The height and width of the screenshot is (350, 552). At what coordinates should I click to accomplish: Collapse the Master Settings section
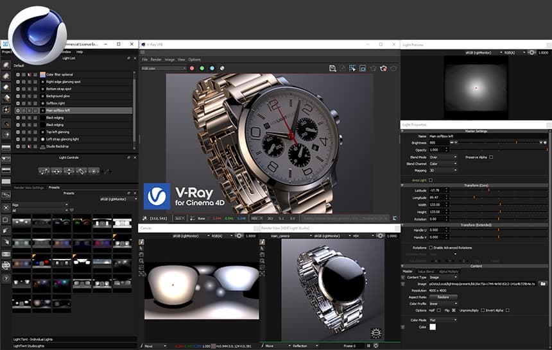402,131
